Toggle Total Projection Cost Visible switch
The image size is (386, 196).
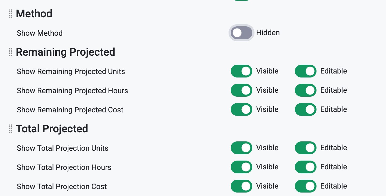tap(241, 186)
